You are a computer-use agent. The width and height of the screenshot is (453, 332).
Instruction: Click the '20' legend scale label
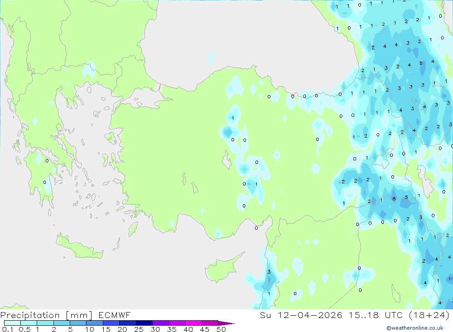(122, 329)
